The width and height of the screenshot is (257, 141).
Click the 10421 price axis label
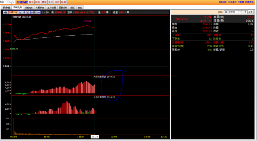tap(7, 66)
